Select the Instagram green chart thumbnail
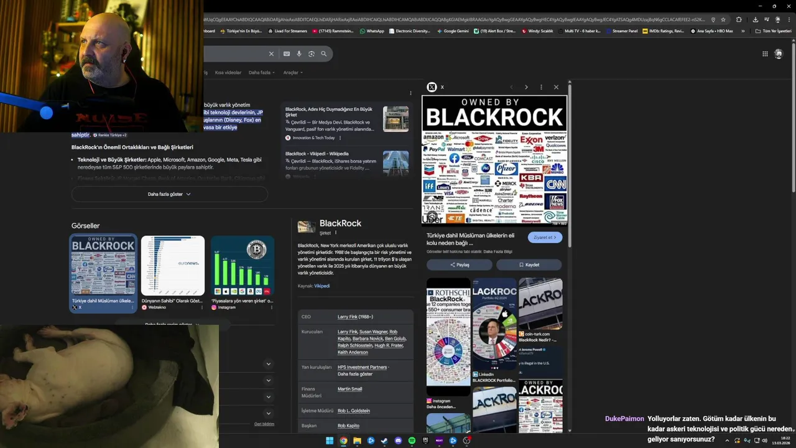Screen dimensions: 796x448 point(243,266)
